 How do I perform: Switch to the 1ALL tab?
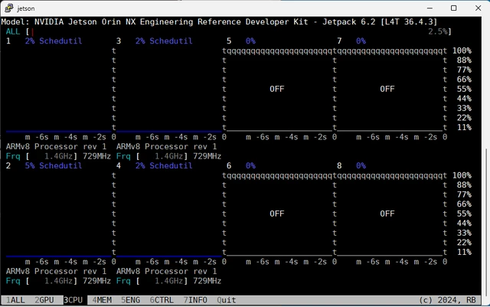pyautogui.click(x=16, y=301)
